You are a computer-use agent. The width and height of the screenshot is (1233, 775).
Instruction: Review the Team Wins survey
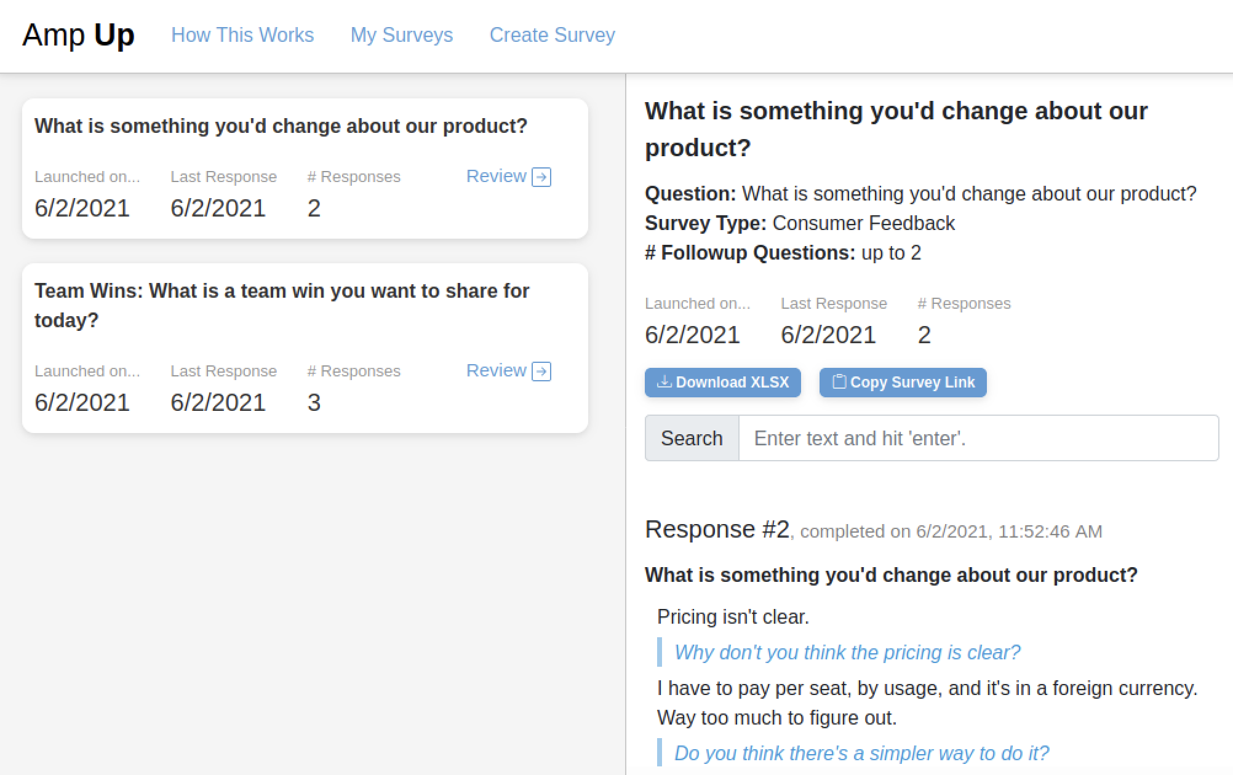[508, 371]
